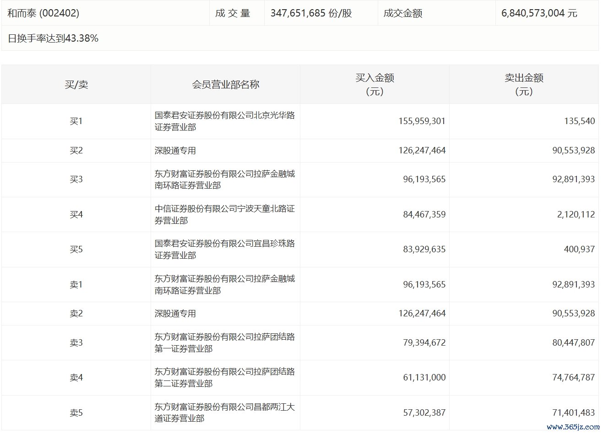The height and width of the screenshot is (434, 603).
Task: Click 96,193,565 in the 卖1 row
Action: pyautogui.click(x=424, y=285)
